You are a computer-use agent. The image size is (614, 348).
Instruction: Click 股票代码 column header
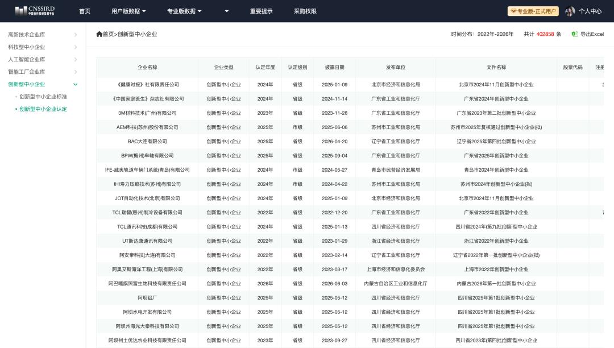573,67
